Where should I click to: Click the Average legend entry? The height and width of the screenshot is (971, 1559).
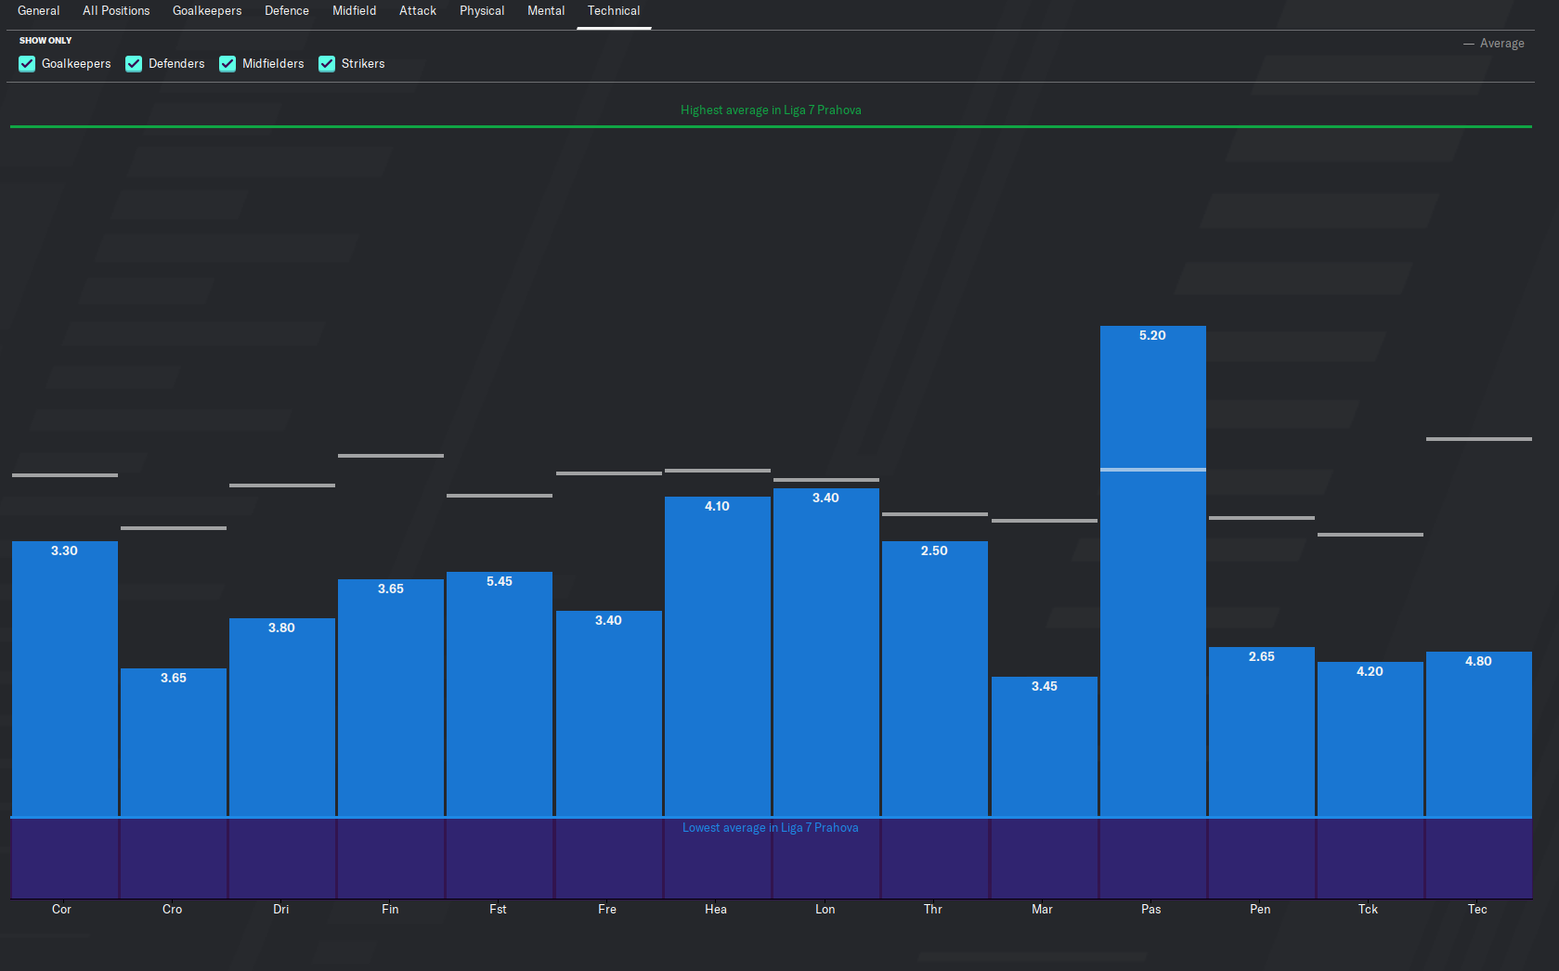click(x=1494, y=44)
